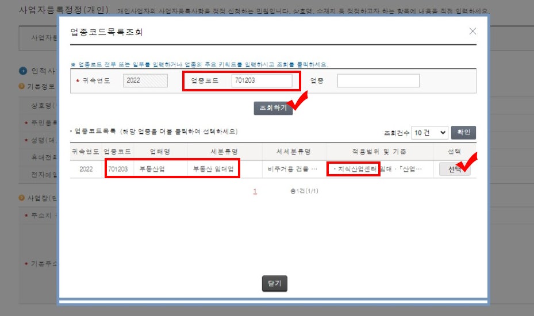Click the orange bullet icon beside 기본정보 in the background page
The image size is (534, 316).
[x=21, y=86]
